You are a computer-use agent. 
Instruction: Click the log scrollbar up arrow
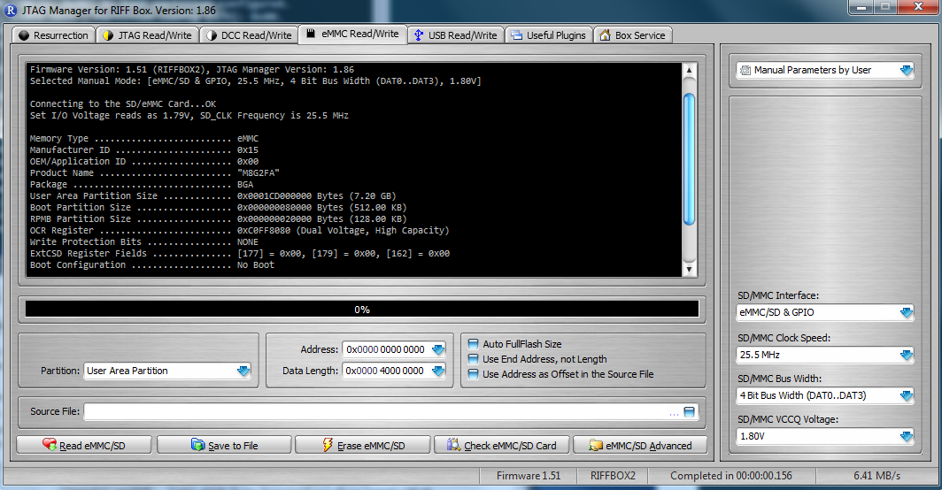[x=689, y=70]
